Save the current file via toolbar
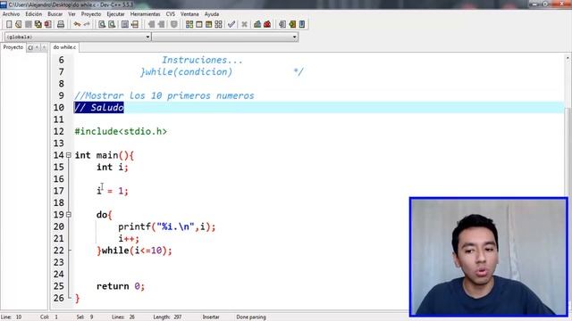This screenshot has height=321, width=572. 29,24
